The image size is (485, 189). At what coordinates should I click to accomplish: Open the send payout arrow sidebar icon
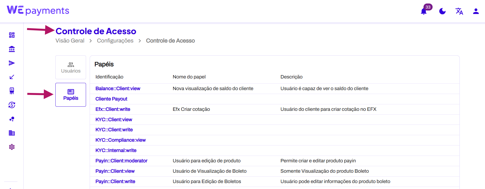tap(12, 63)
